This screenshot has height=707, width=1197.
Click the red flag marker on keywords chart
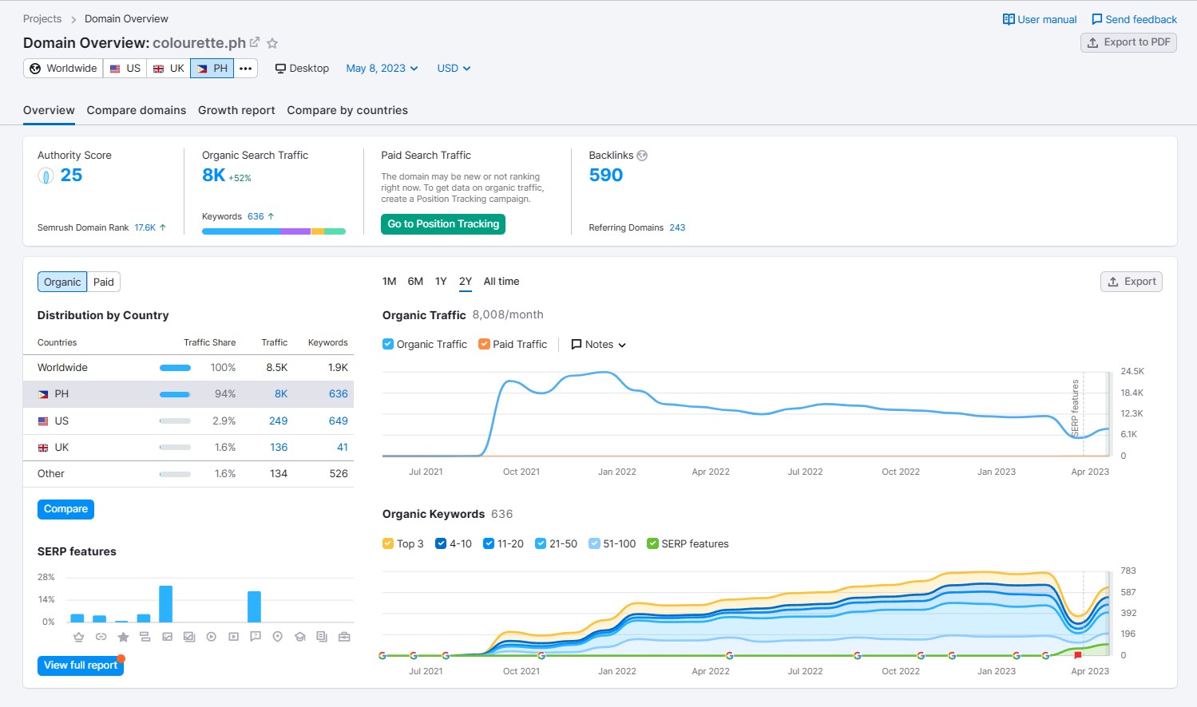pyautogui.click(x=1077, y=655)
